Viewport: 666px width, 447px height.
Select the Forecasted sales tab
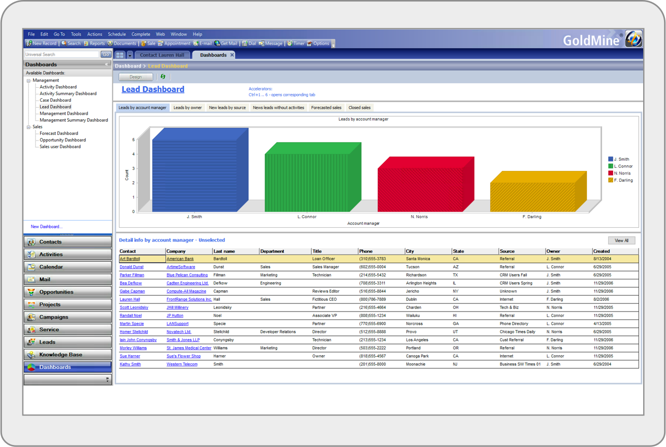pyautogui.click(x=326, y=108)
